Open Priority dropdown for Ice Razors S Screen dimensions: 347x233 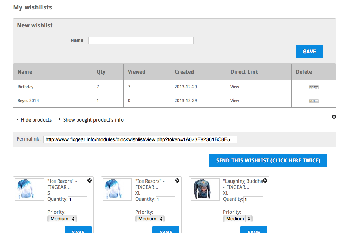pos(62,219)
